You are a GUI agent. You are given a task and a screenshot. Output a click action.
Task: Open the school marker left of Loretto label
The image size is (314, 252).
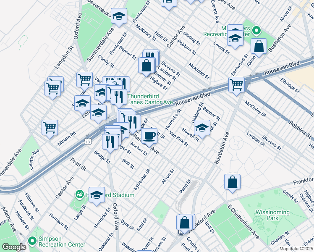[83, 104]
